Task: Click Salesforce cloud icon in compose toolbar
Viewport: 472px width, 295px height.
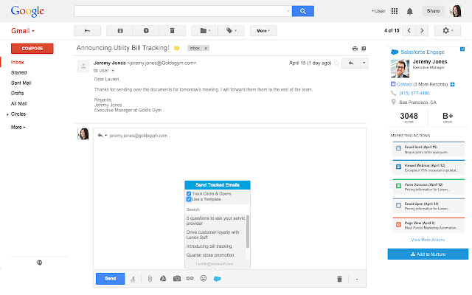Action: click(x=217, y=279)
